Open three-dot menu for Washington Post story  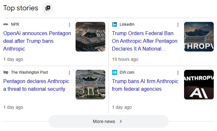pyautogui.click(x=69, y=73)
